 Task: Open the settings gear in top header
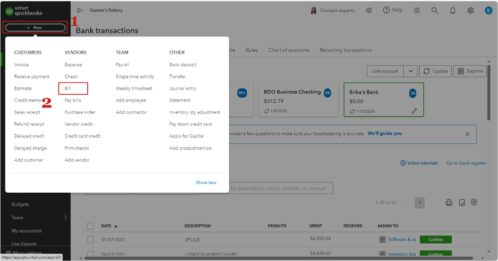pyautogui.click(x=471, y=10)
